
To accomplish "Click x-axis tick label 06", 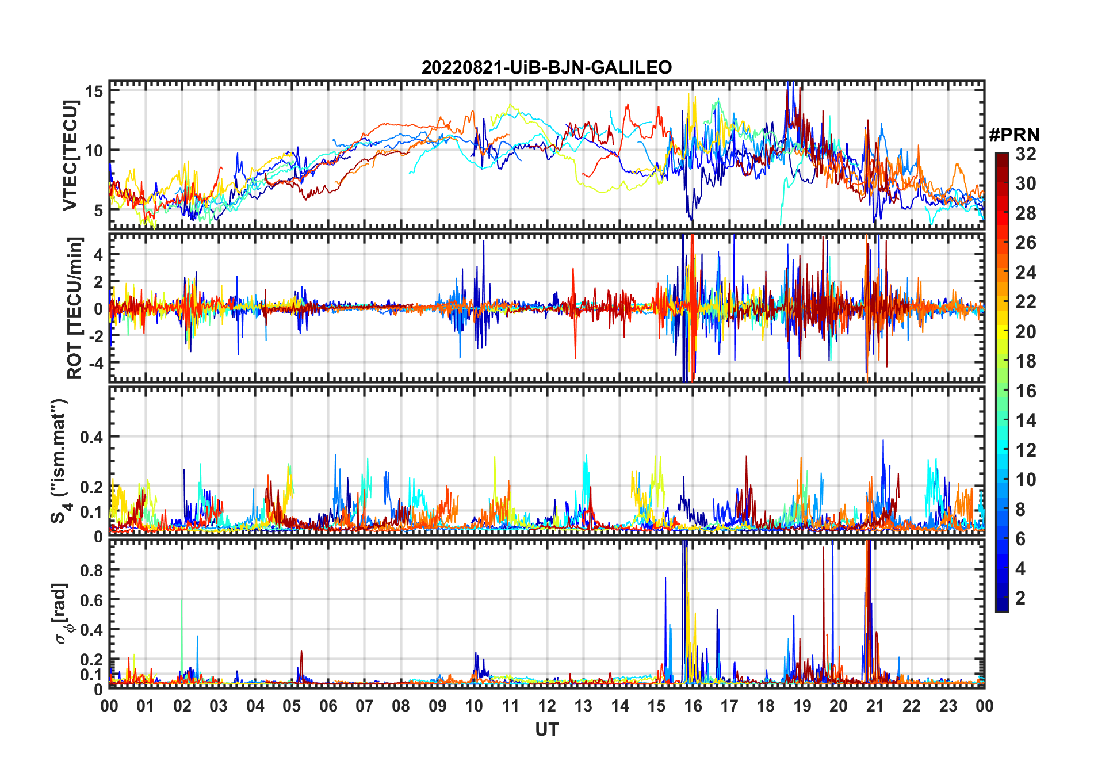I will click(x=328, y=706).
